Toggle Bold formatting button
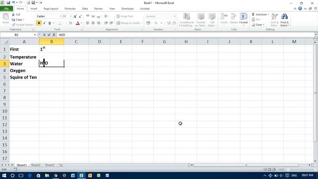This screenshot has height=179, width=318. point(39,23)
